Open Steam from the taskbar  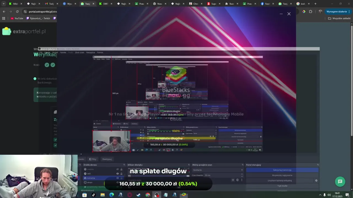[138, 195]
